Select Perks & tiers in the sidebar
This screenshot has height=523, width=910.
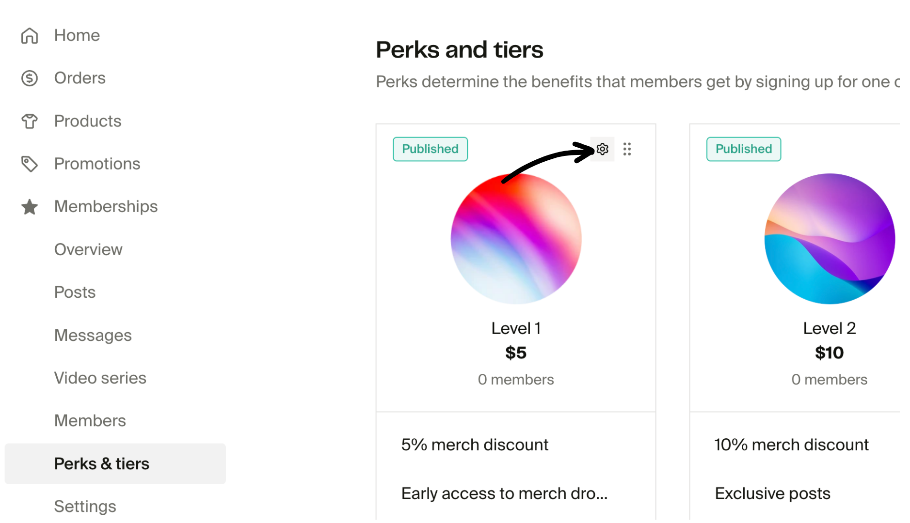pos(101,463)
